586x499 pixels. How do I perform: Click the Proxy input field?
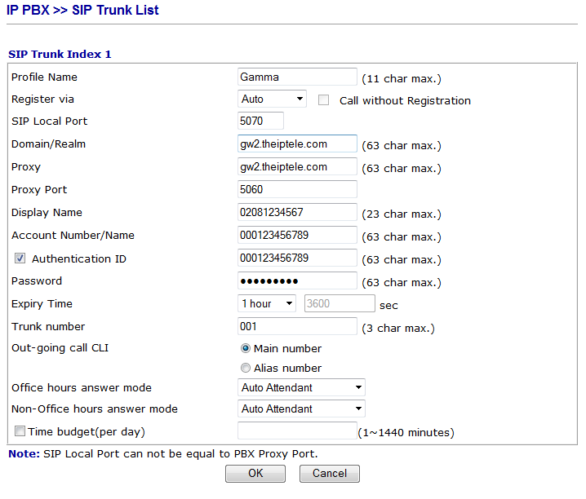point(297,166)
